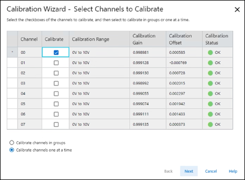
Task: Uncheck the Calibrate checkbox for channel 00
Action: coord(56,53)
